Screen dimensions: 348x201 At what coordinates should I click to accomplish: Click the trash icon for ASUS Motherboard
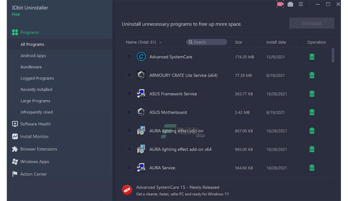coord(312,112)
